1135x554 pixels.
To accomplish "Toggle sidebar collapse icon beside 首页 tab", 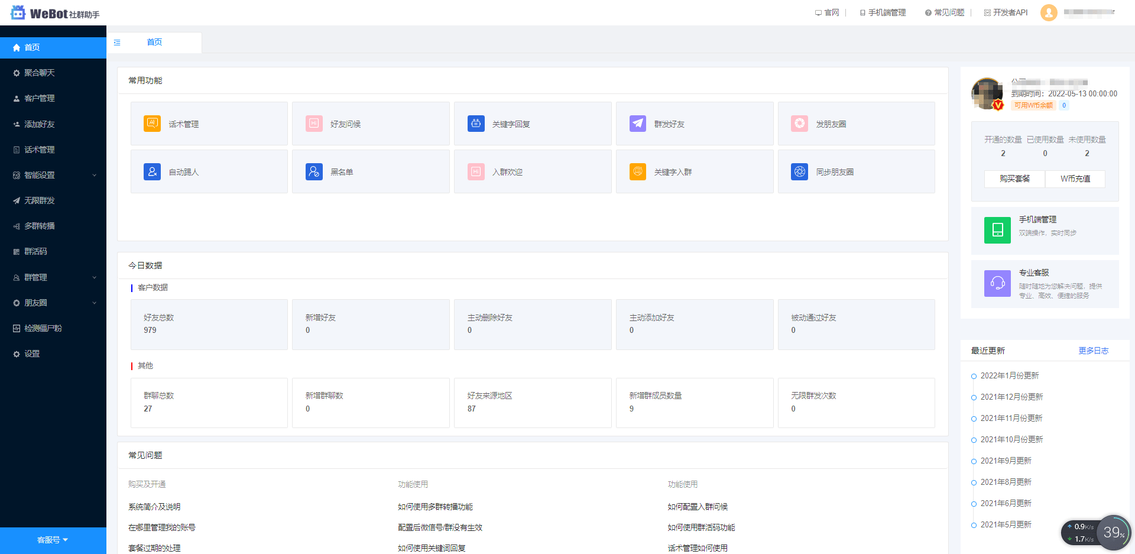I will [x=117, y=43].
